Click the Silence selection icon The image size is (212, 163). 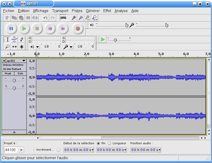click(x=35, y=18)
